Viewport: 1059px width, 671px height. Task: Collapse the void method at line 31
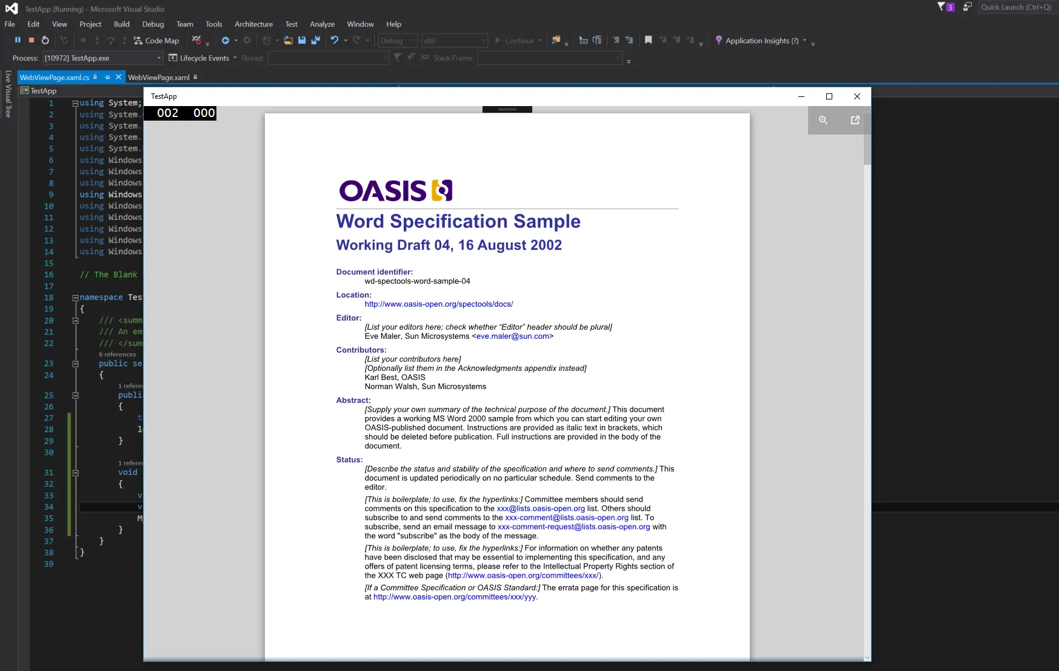coord(75,473)
